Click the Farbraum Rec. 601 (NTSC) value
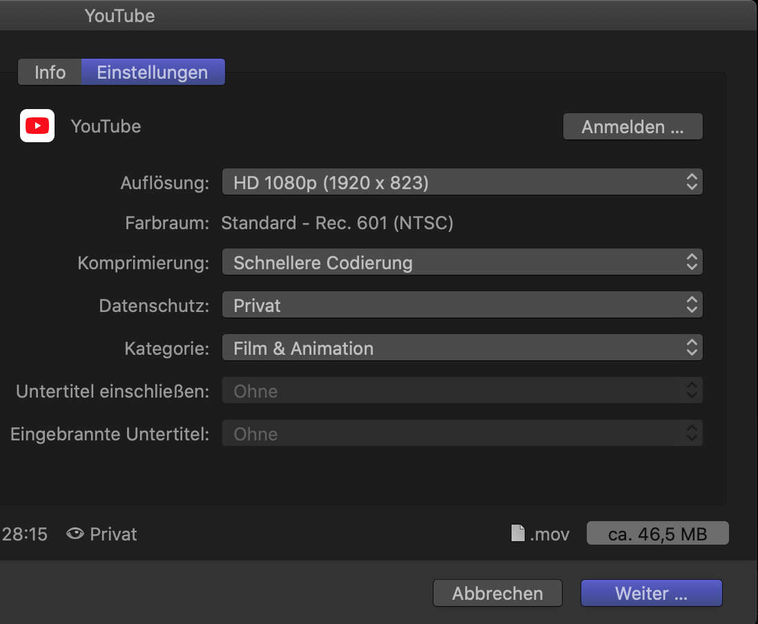This screenshot has height=624, width=758. [x=337, y=224]
